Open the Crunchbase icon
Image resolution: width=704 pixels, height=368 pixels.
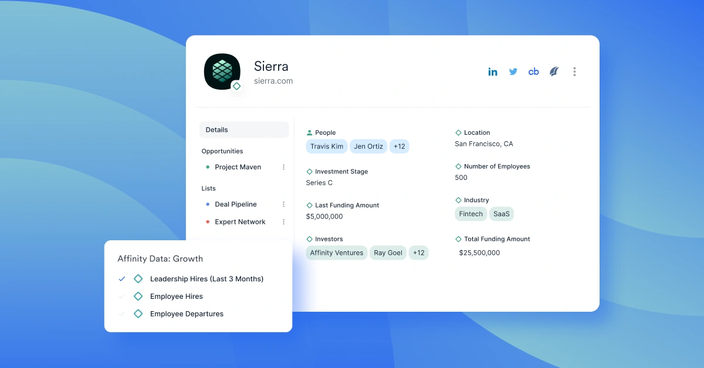[533, 71]
